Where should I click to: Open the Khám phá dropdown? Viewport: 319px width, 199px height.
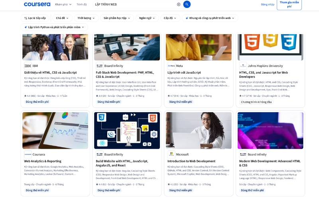pos(63,4)
